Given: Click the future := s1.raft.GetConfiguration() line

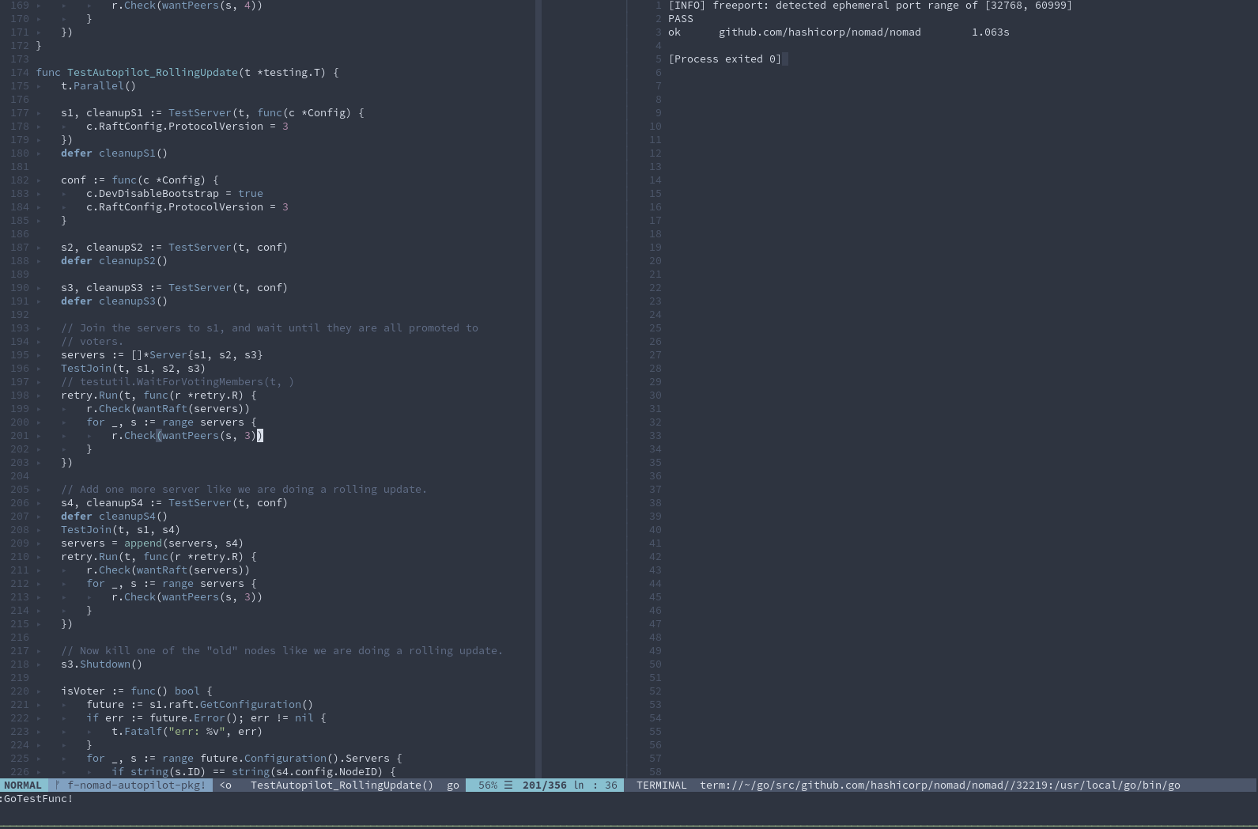Looking at the screenshot, I should (200, 705).
